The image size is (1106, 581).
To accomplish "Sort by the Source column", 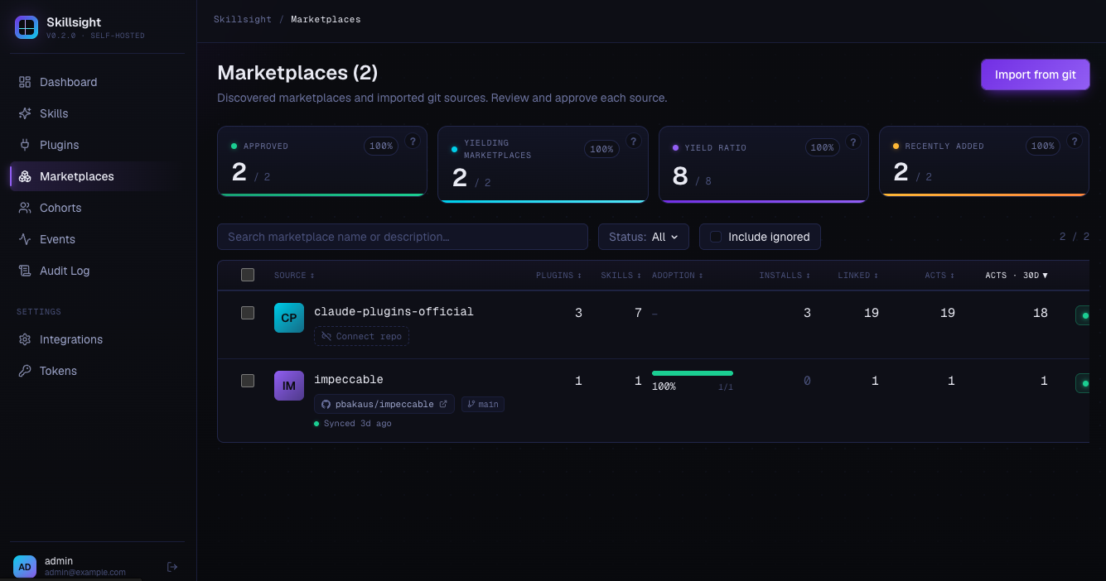I will point(294,276).
